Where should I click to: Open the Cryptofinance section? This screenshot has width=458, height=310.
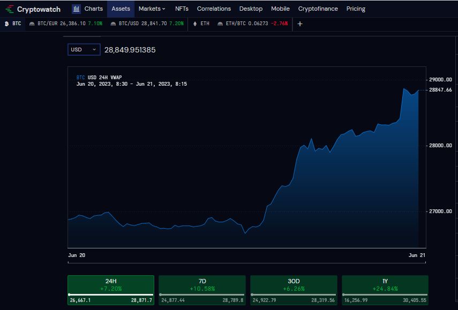pyautogui.click(x=319, y=9)
